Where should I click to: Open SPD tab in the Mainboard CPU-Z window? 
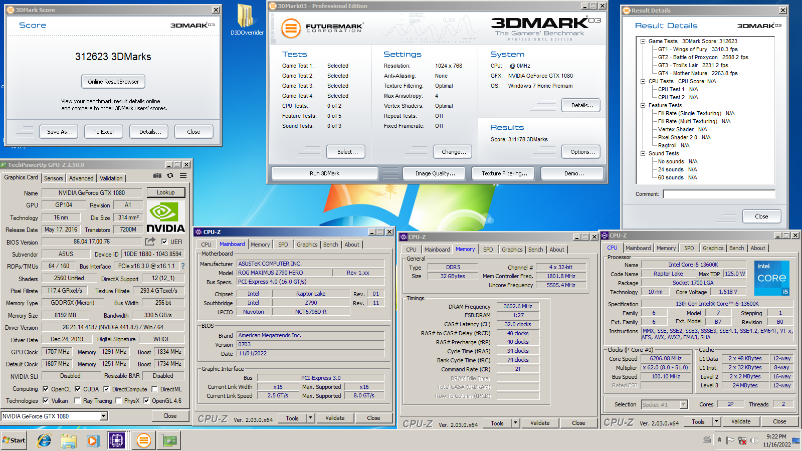click(283, 245)
